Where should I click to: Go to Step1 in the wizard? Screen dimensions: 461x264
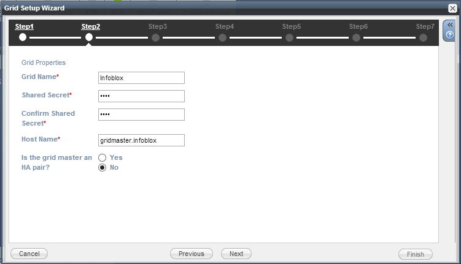click(x=24, y=27)
